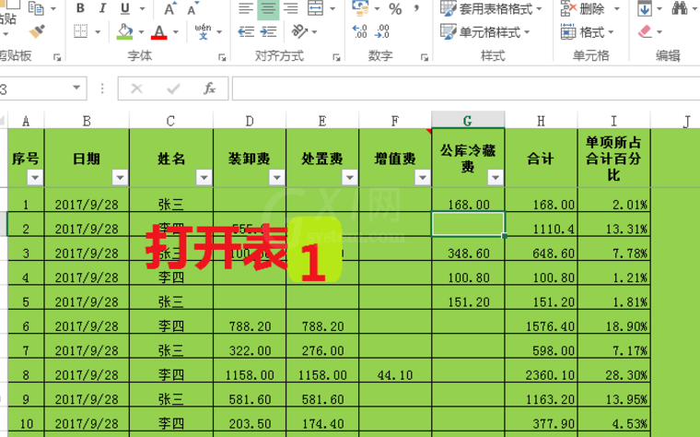Open borders dropdown arrow
This screenshot has height=437, width=700.
coord(98,32)
